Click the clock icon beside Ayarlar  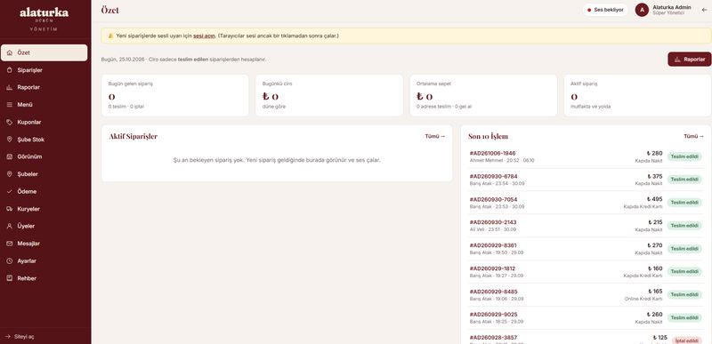(x=10, y=261)
